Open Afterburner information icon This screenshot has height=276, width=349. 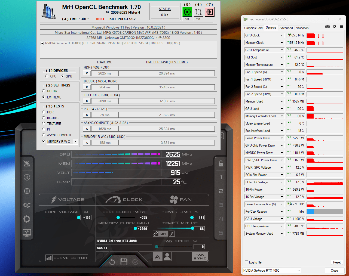tap(27, 191)
